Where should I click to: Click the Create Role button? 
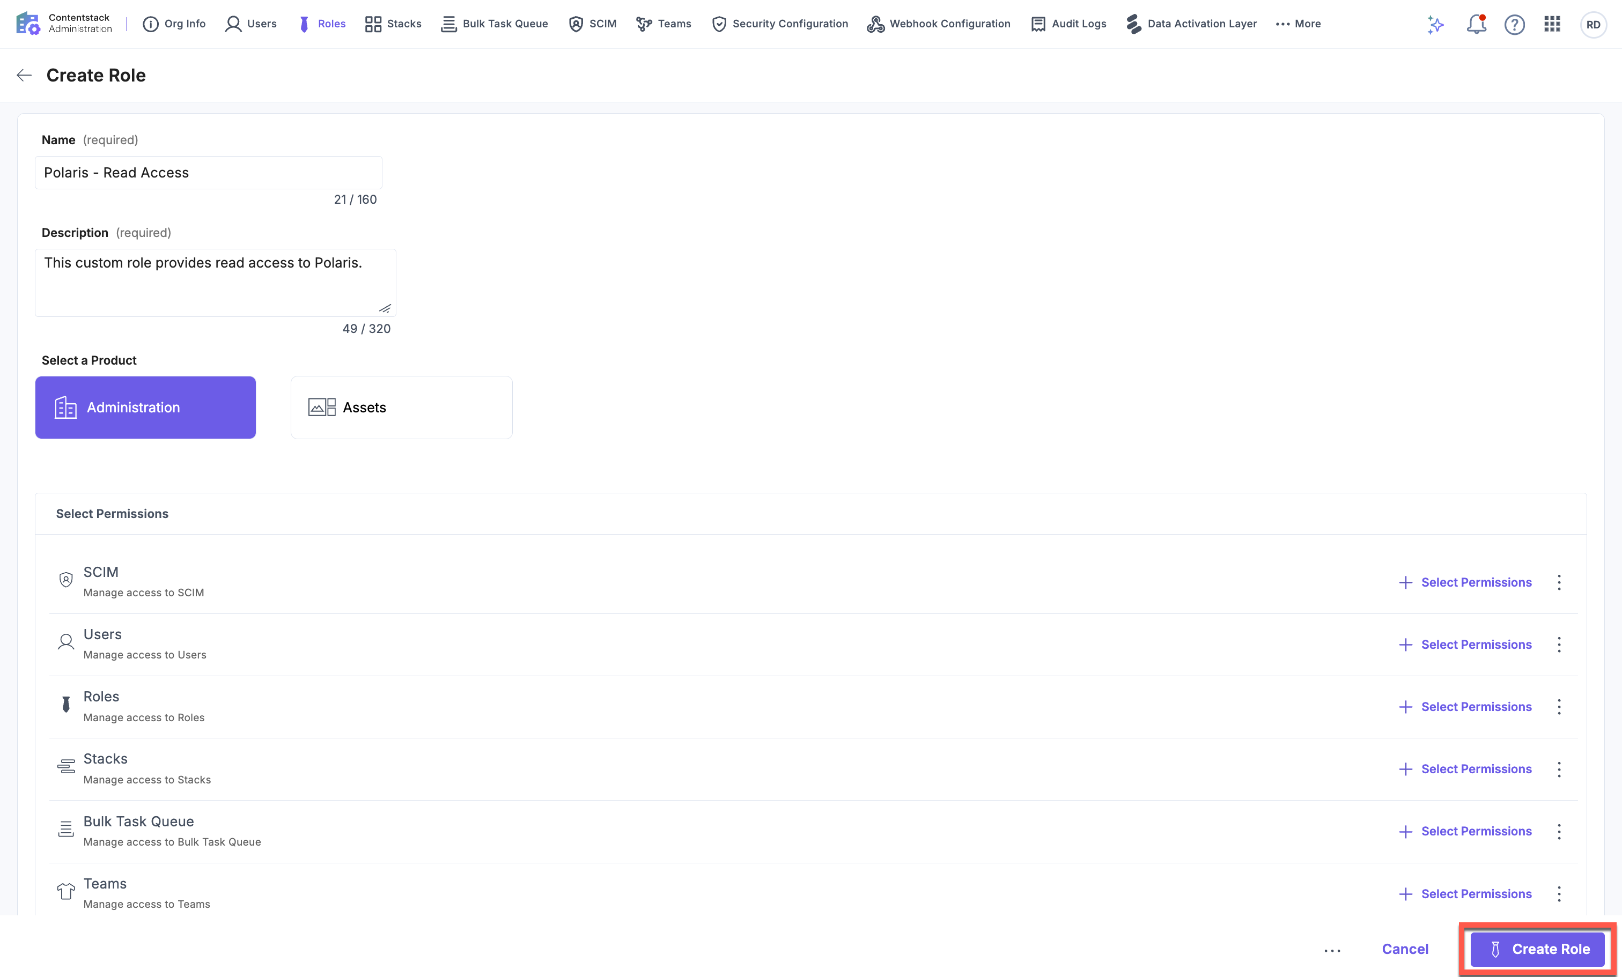(x=1537, y=949)
